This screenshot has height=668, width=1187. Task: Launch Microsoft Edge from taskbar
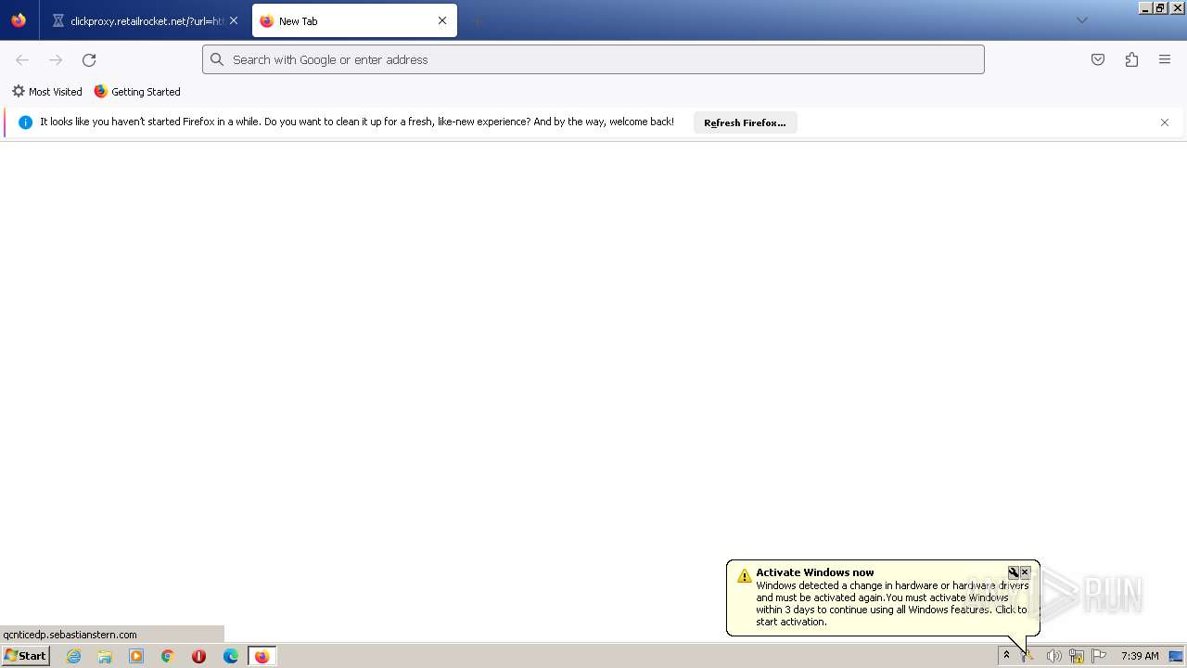click(231, 656)
